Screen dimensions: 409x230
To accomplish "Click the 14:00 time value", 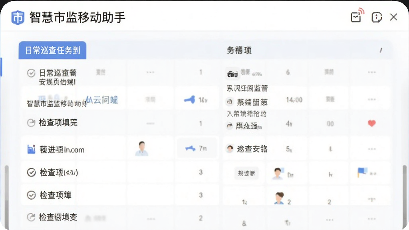I will (294, 100).
